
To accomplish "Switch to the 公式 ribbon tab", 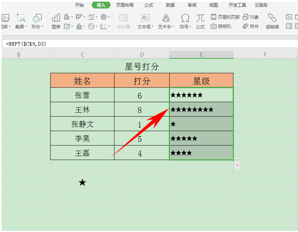I will [148, 5].
